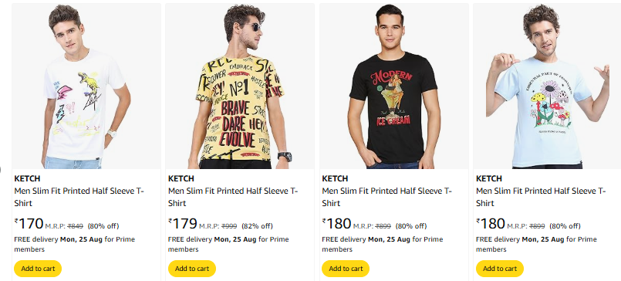Open the white dinosaur print T-shirt image
The height and width of the screenshot is (281, 621).
pyautogui.click(x=86, y=86)
